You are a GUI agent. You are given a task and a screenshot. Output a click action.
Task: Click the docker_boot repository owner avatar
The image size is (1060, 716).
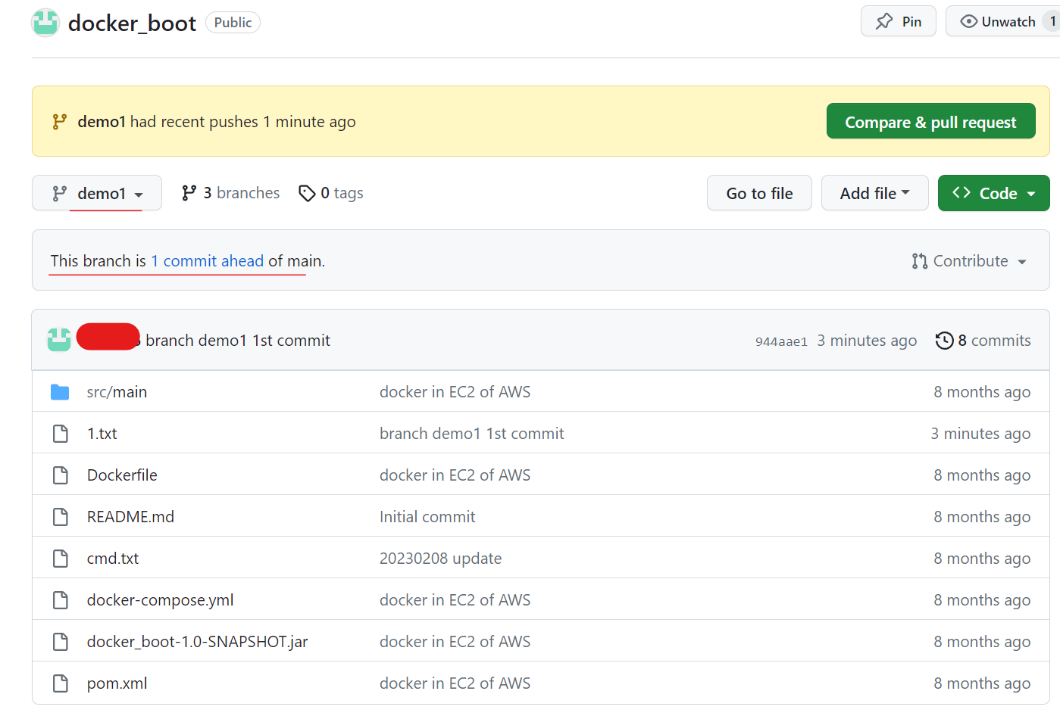pos(45,23)
